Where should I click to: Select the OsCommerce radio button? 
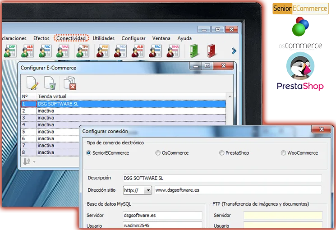pos(158,153)
